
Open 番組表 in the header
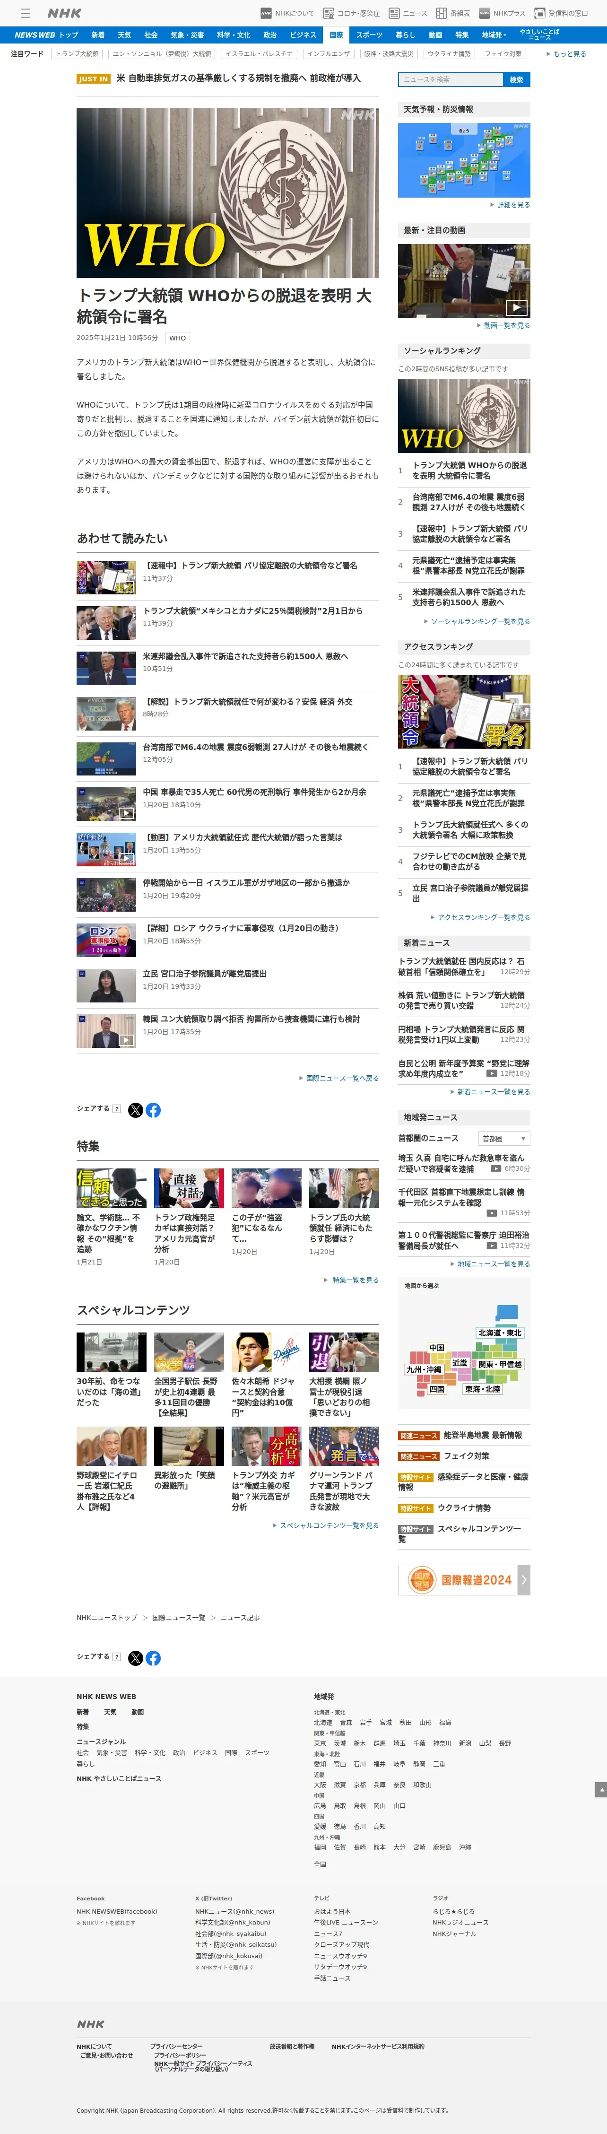(x=453, y=13)
